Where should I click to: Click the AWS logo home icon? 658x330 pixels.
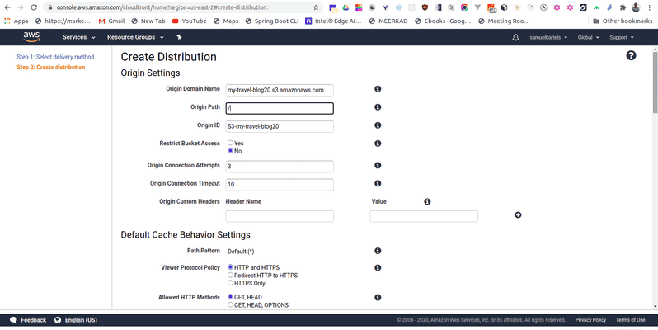click(x=31, y=37)
